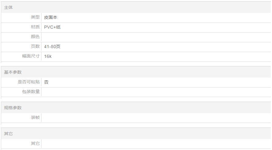
Task: Click the 16k size value
Action: (48, 56)
